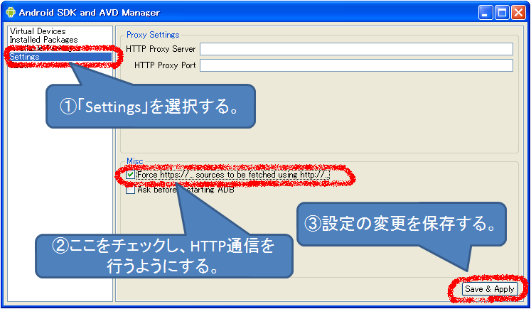Enable Ask before restarting ADB checkbox
Viewport: 531px width, 309px height.
(x=130, y=190)
